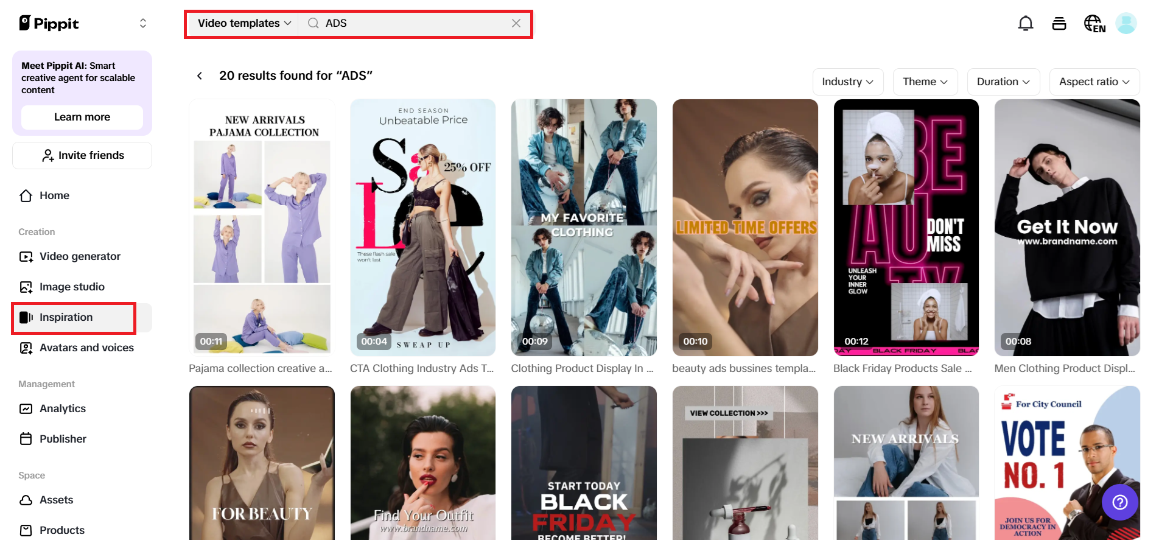Open the notifications bell
Screen dimensions: 1159x540
coord(1026,23)
